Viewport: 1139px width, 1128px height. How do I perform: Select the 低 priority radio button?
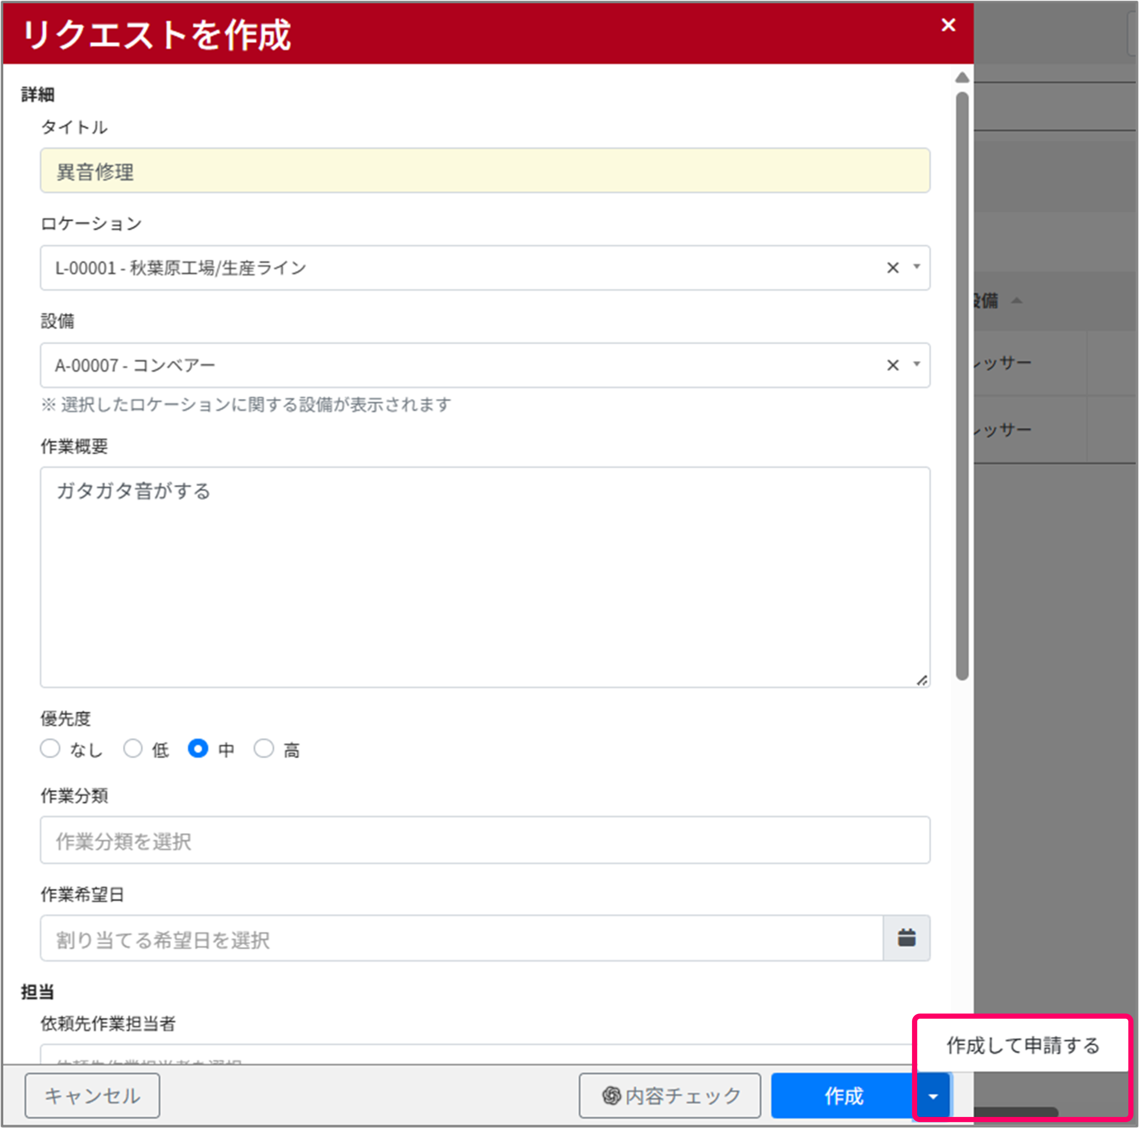coord(133,749)
